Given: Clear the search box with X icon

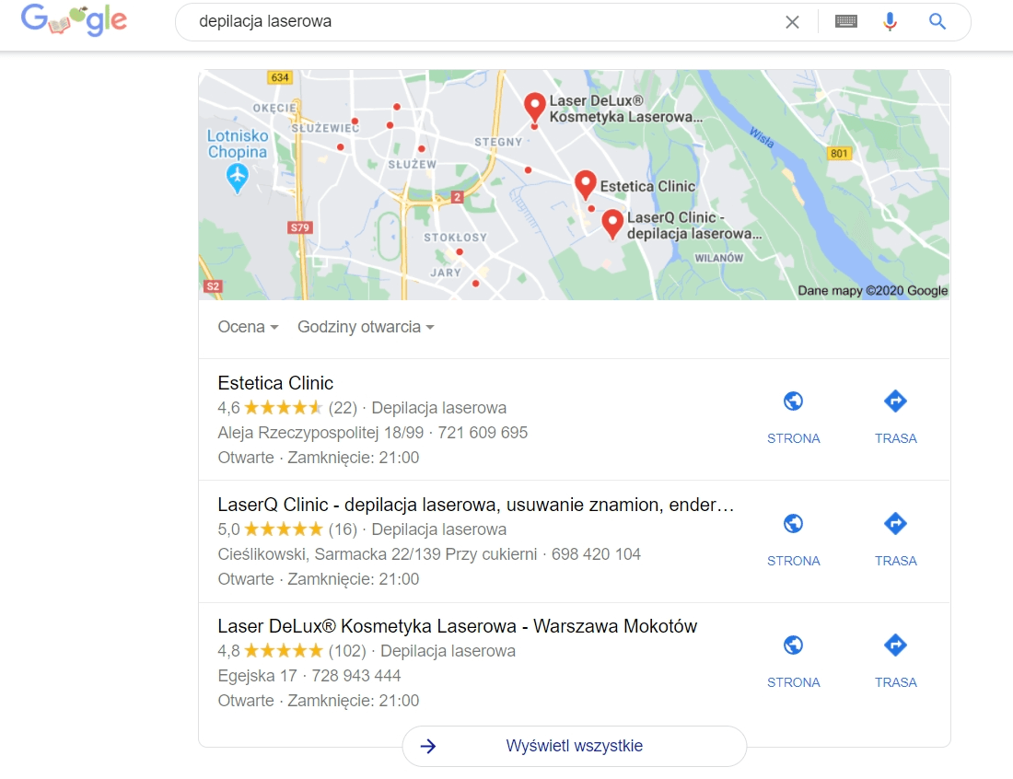Looking at the screenshot, I should (792, 22).
